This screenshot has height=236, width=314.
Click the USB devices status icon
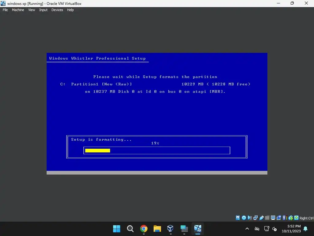click(262, 218)
